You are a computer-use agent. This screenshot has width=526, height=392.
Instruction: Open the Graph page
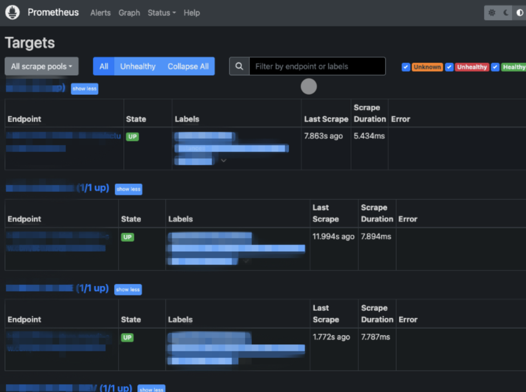point(129,13)
